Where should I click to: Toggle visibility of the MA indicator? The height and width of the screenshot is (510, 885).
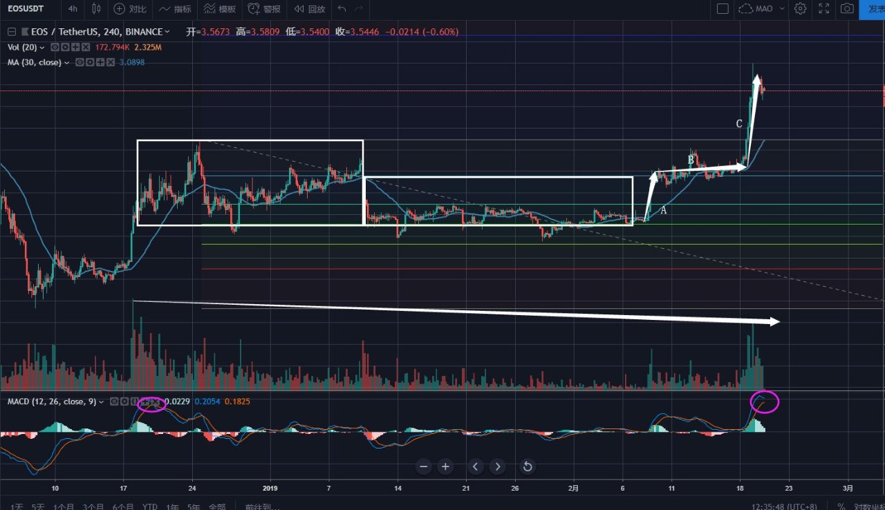80,62
